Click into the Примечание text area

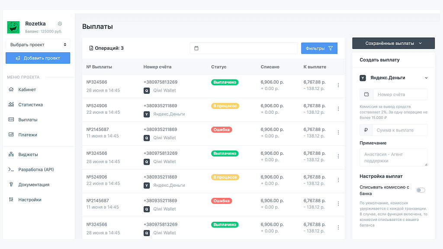point(393,157)
